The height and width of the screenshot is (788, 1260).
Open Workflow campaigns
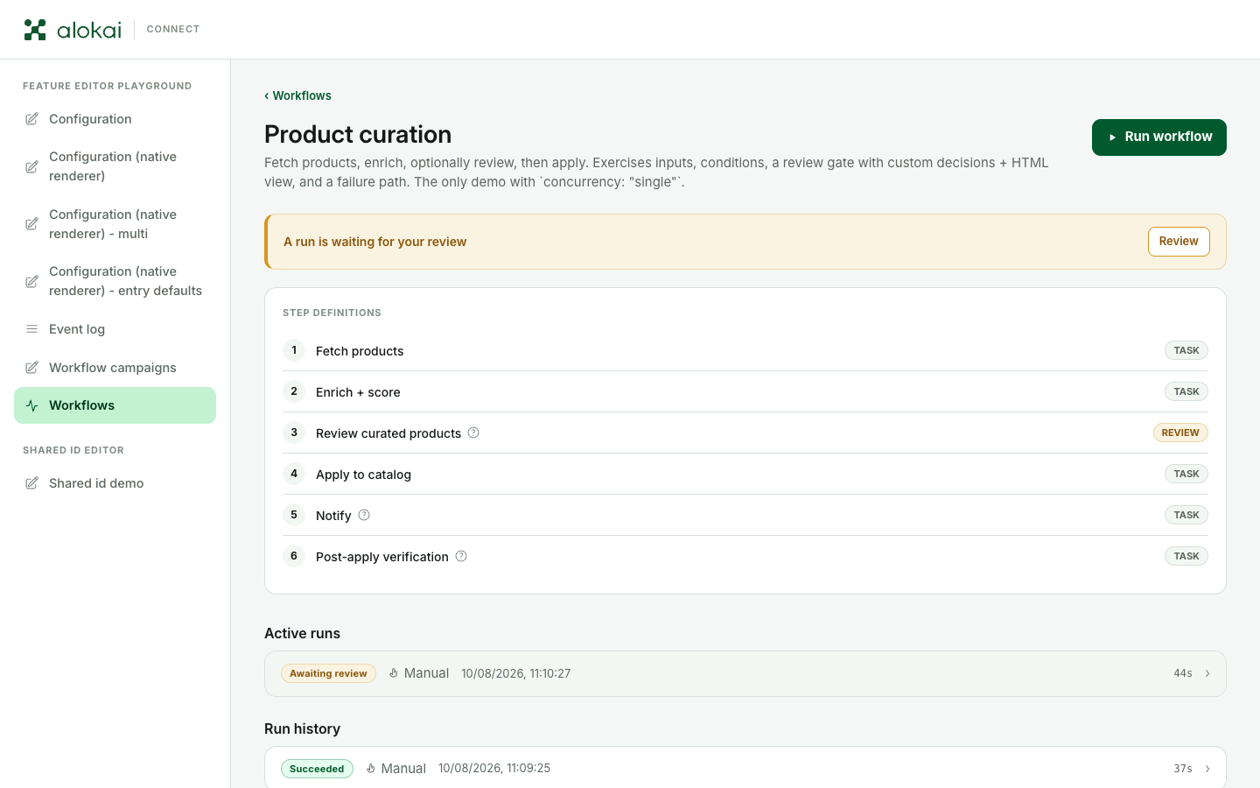pos(115,368)
